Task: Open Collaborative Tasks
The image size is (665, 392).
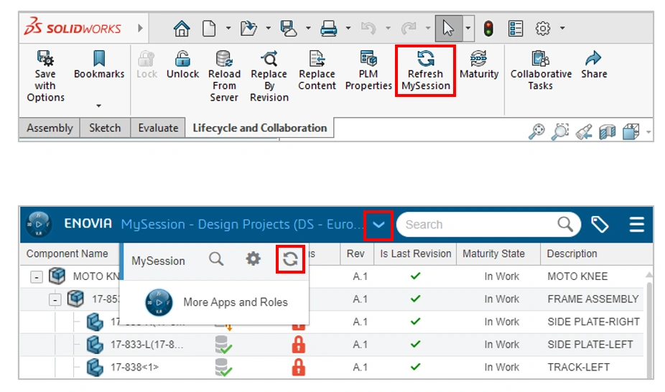Action: pyautogui.click(x=541, y=70)
